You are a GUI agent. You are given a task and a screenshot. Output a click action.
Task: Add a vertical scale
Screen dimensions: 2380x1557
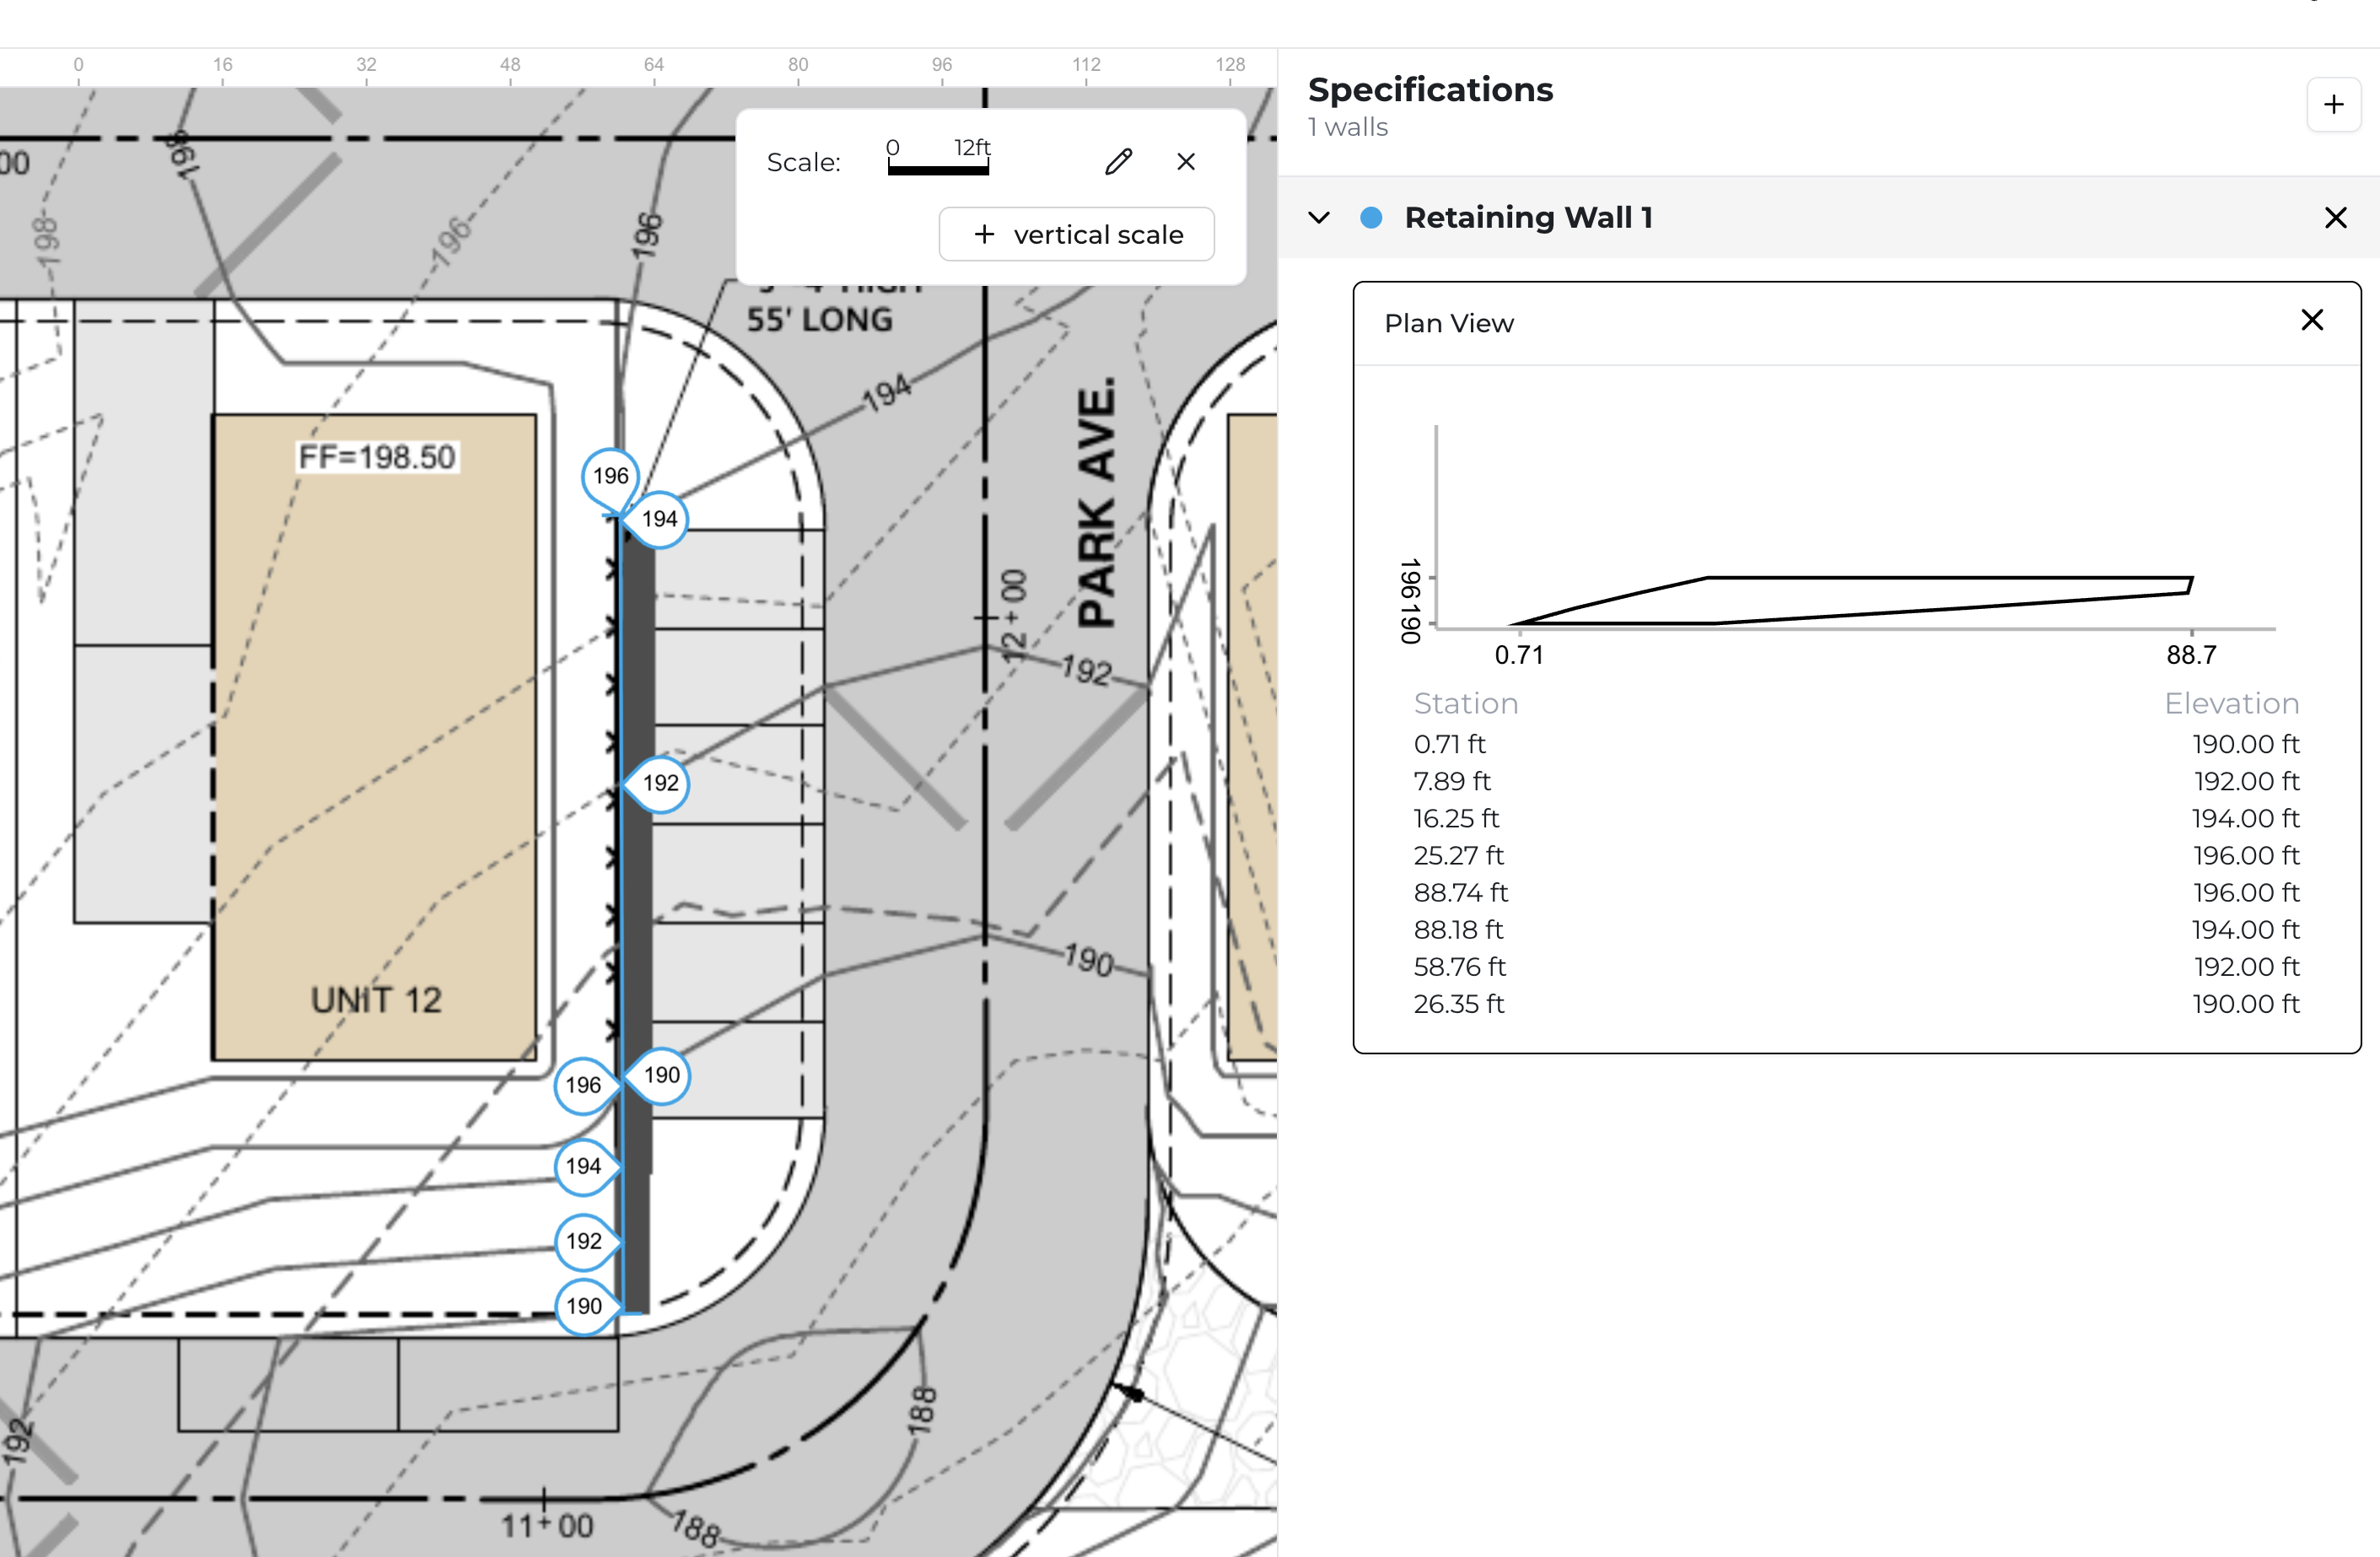1076,235
